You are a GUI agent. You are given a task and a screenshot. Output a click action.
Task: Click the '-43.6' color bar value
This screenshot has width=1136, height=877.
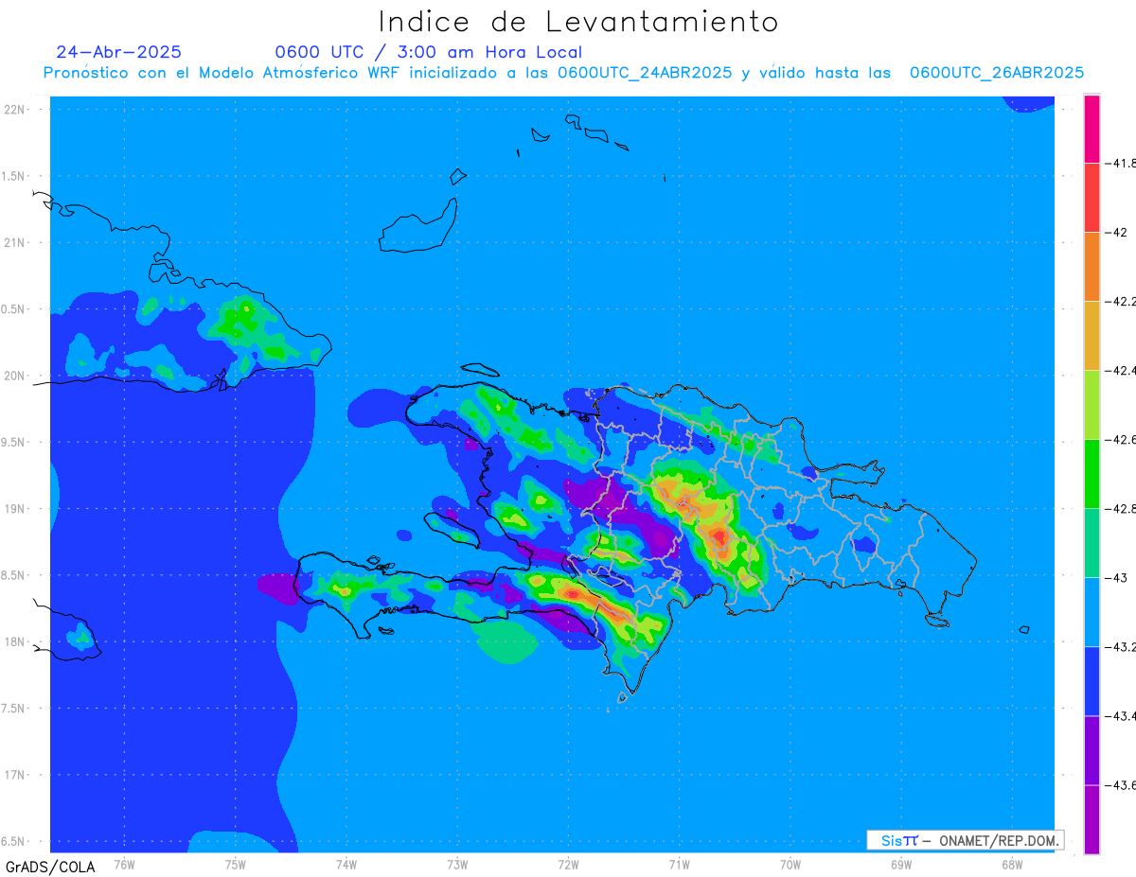(1121, 784)
